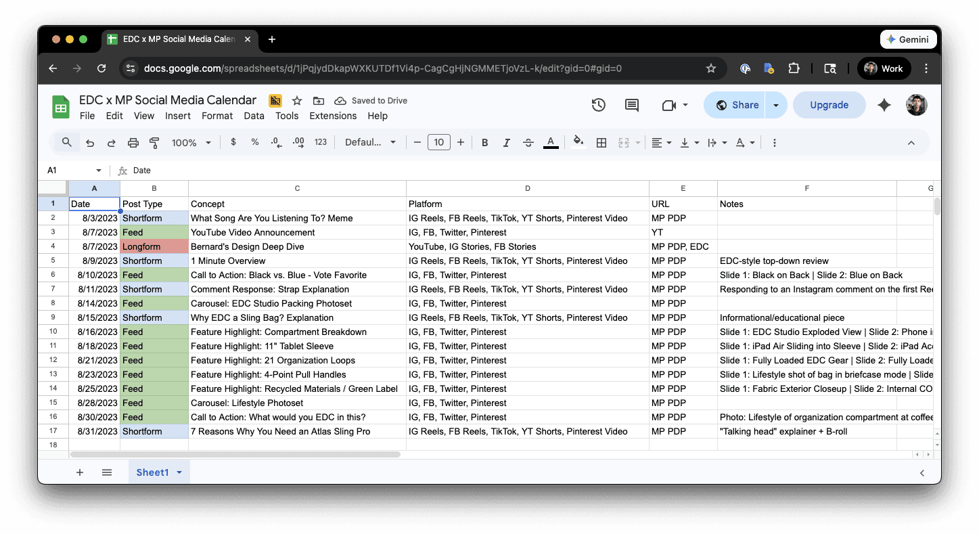The height and width of the screenshot is (534, 979).
Task: Decrease the font size
Action: click(417, 142)
